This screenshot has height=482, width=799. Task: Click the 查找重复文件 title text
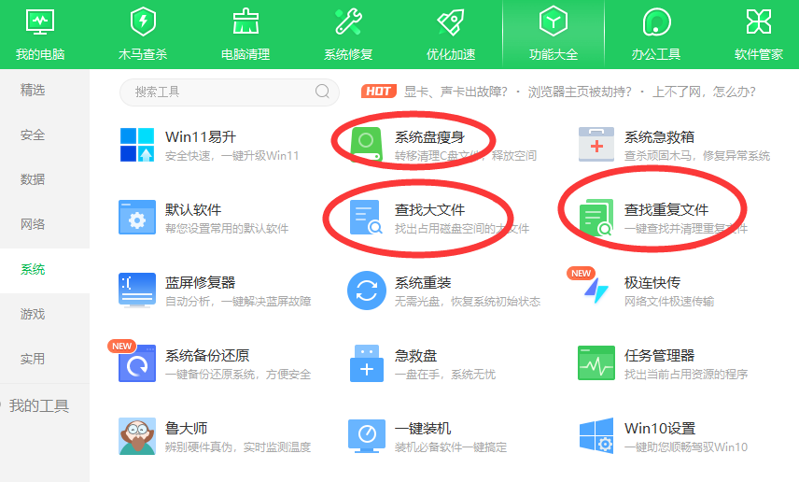point(666,209)
